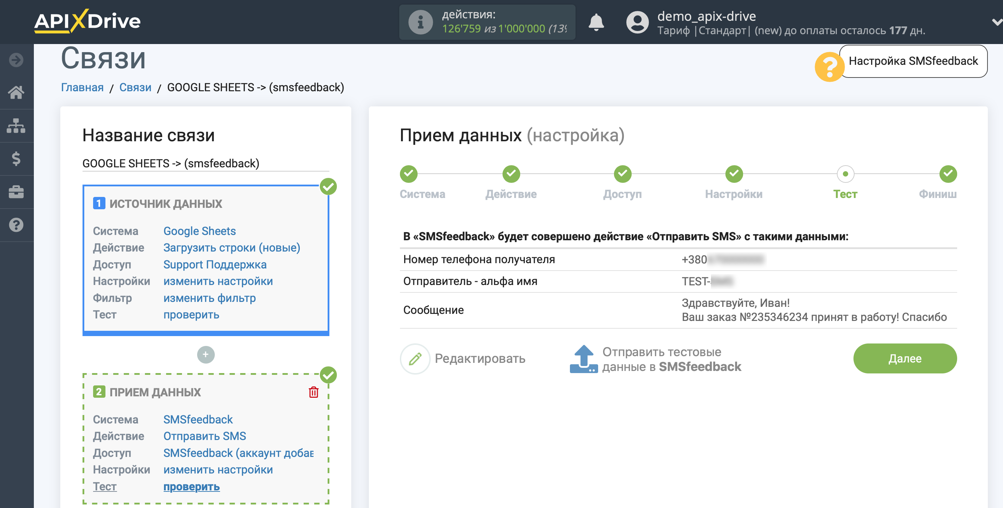Click the demo_apix-drive username

706,16
